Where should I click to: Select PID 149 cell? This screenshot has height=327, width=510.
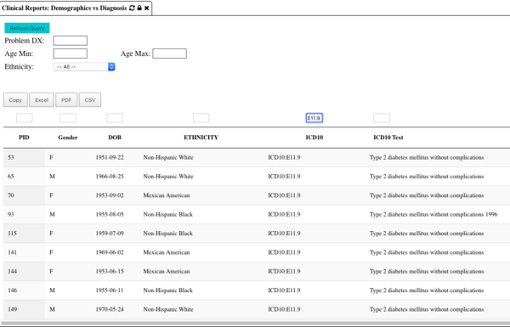tap(24, 309)
